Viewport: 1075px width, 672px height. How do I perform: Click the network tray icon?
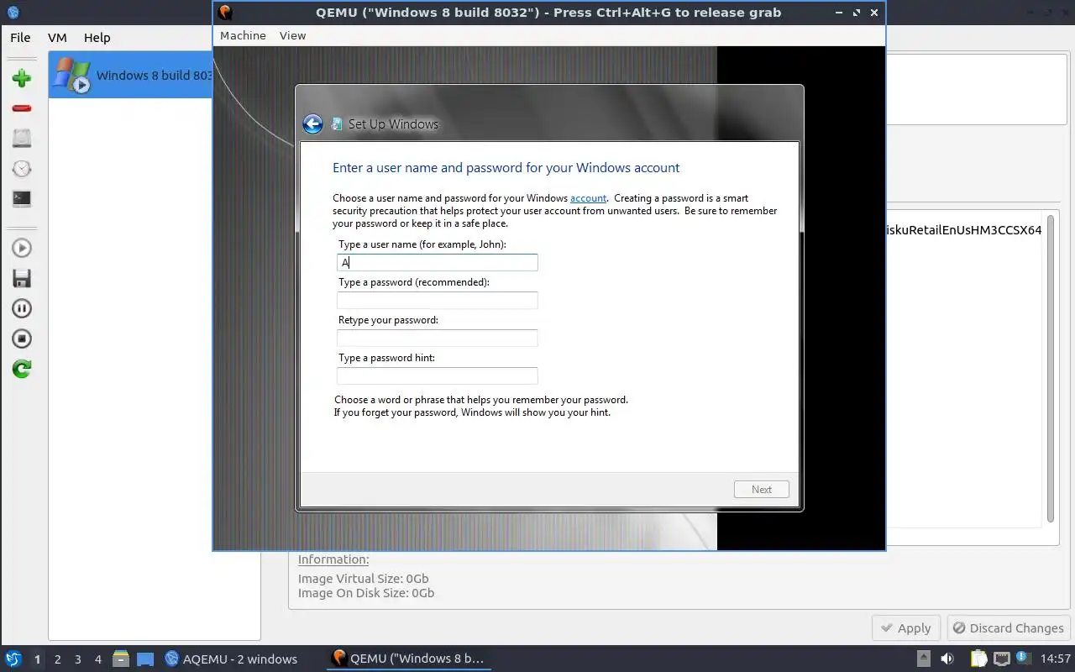pos(1001,659)
